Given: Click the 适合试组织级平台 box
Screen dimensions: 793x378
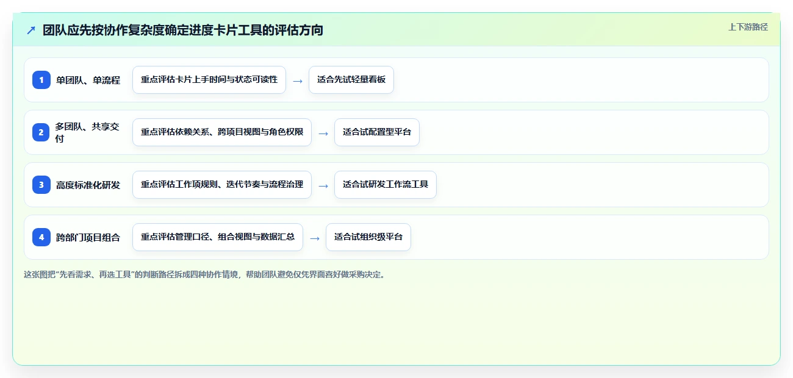Looking at the screenshot, I should [368, 237].
